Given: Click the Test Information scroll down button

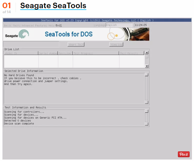Looking at the screenshot, I should 147,124.
